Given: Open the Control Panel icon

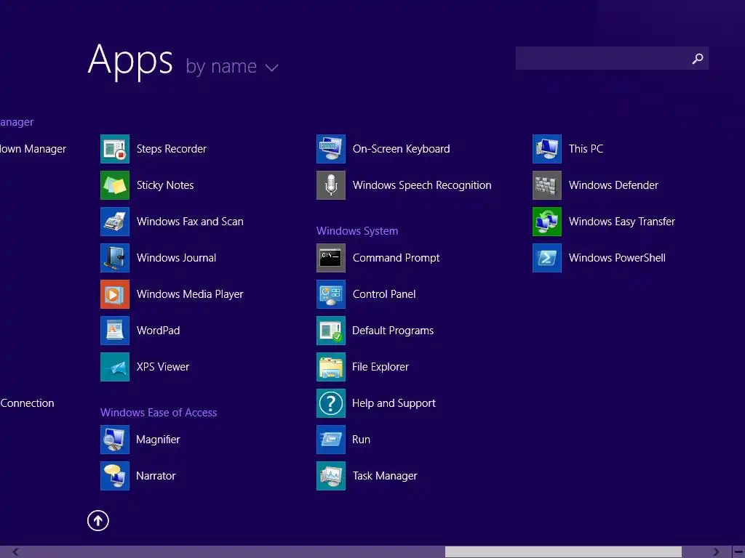Looking at the screenshot, I should (x=331, y=294).
